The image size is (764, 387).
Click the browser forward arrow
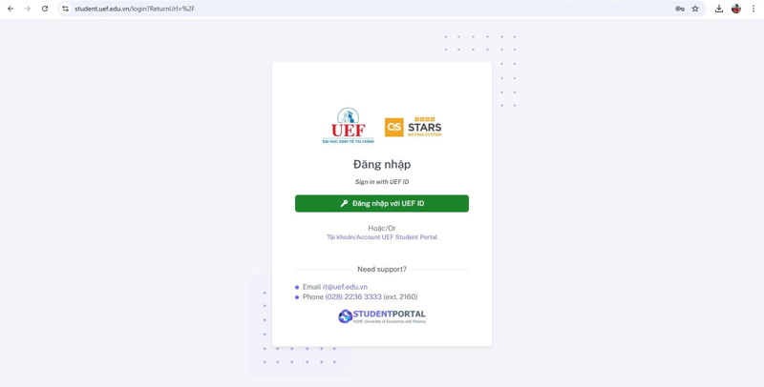point(28,9)
